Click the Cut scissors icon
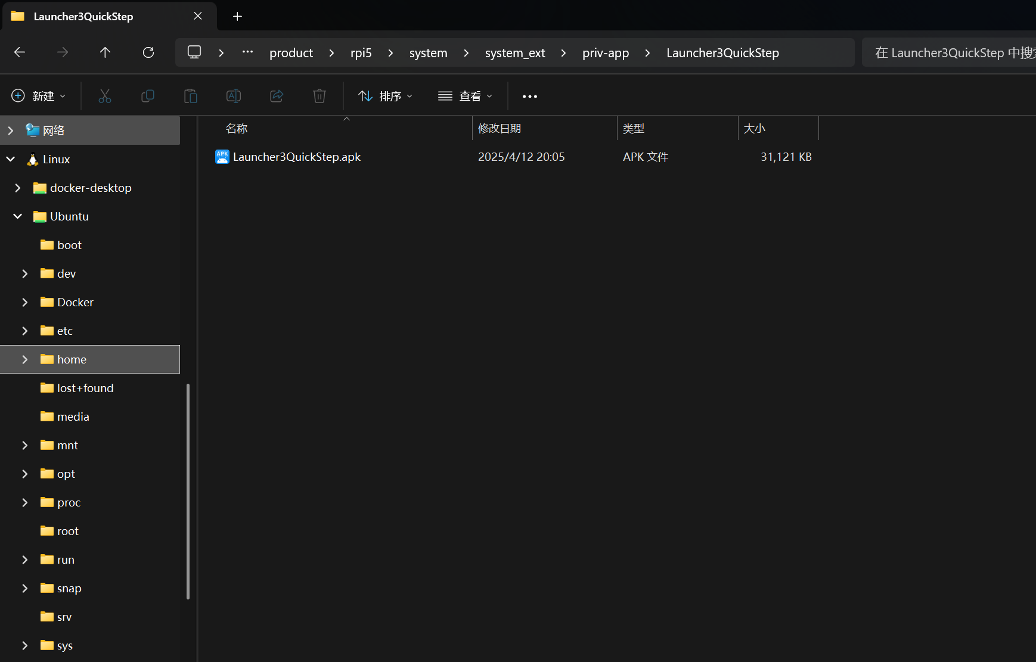The image size is (1036, 662). [x=105, y=96]
